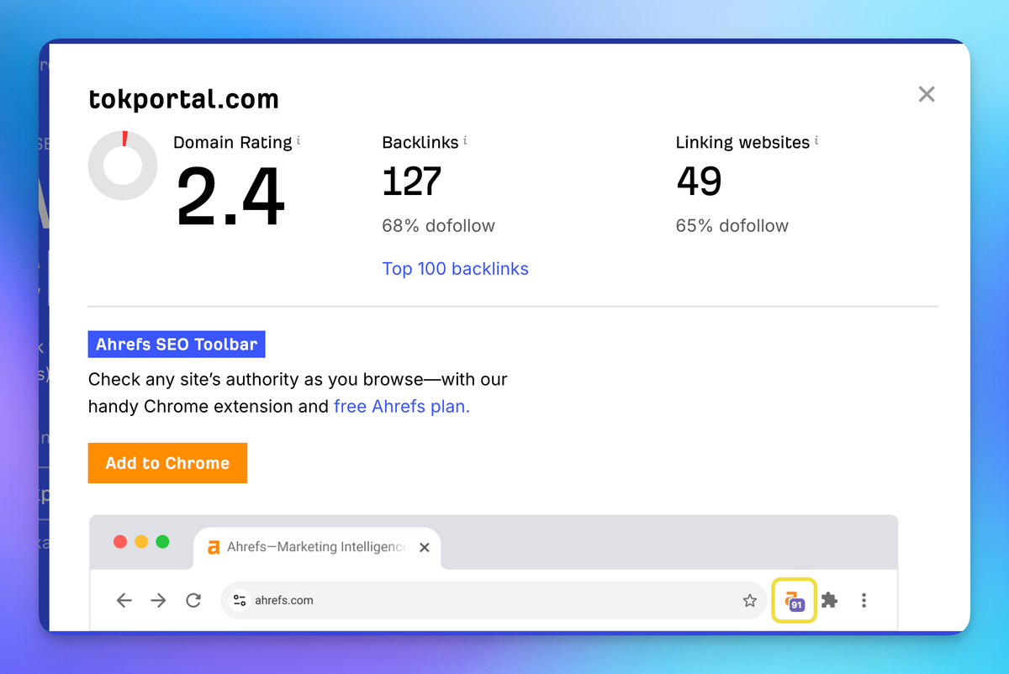This screenshot has height=674, width=1009.
Task: Reload the page with the refresh icon
Action: (193, 600)
